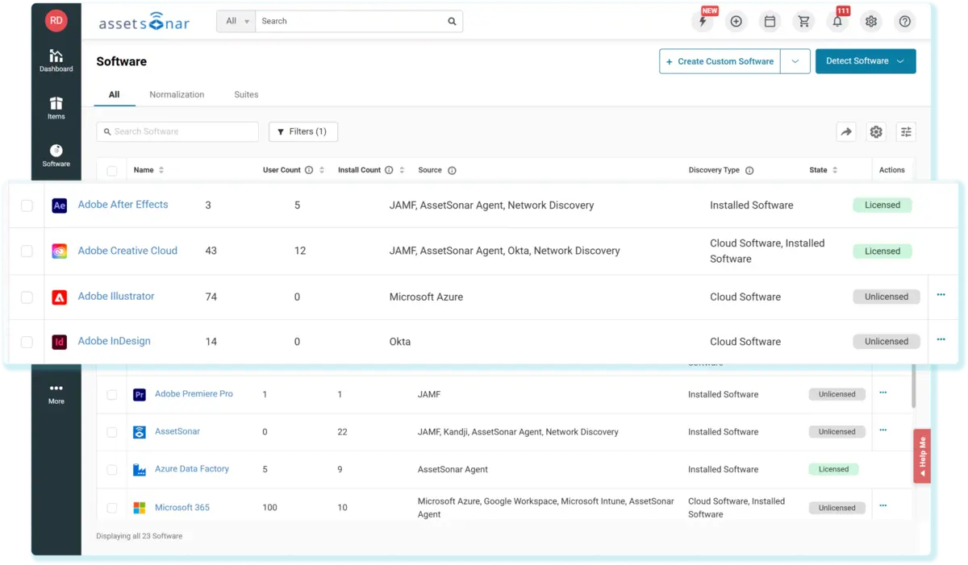Screen dimensions: 968x565
Task: Click the lightning bolt NEW icon
Action: tap(703, 22)
